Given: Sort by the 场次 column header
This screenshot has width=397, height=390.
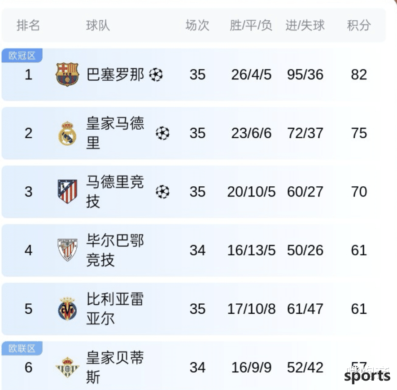Looking at the screenshot, I should click(197, 25).
